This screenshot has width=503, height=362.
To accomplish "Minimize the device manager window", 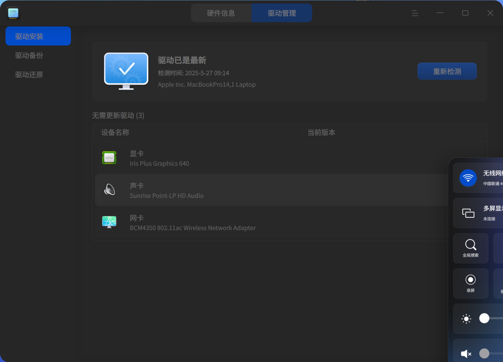I will pos(440,13).
